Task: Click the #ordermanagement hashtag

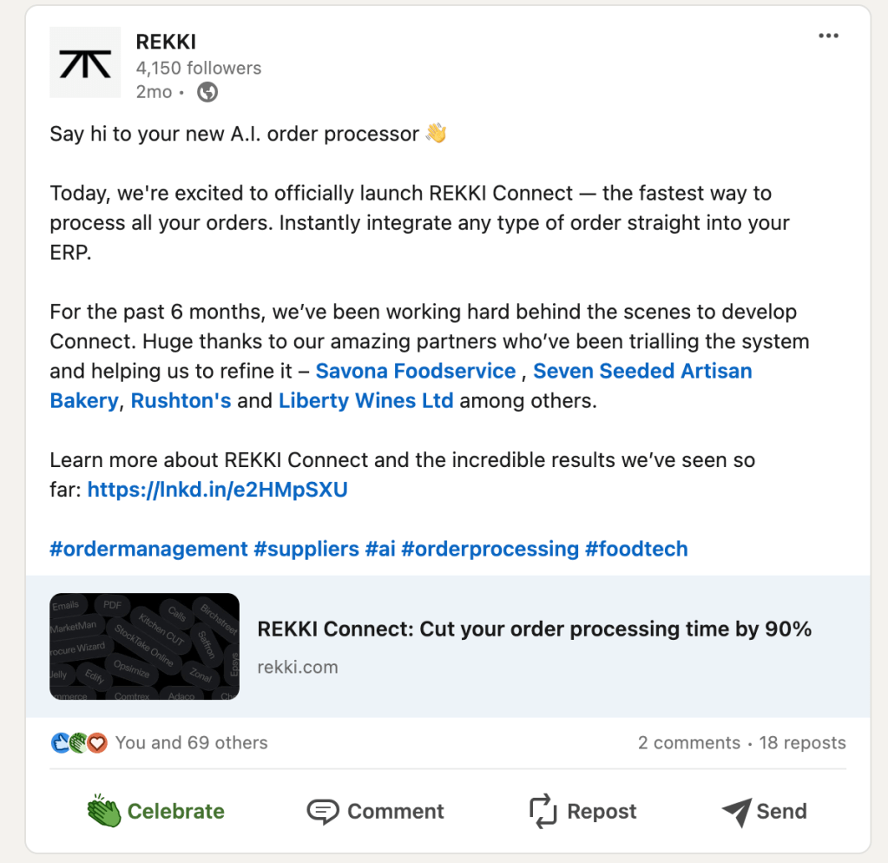Action: pyautogui.click(x=148, y=549)
